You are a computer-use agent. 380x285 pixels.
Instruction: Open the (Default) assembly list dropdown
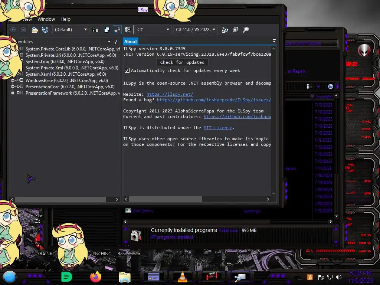click(71, 30)
